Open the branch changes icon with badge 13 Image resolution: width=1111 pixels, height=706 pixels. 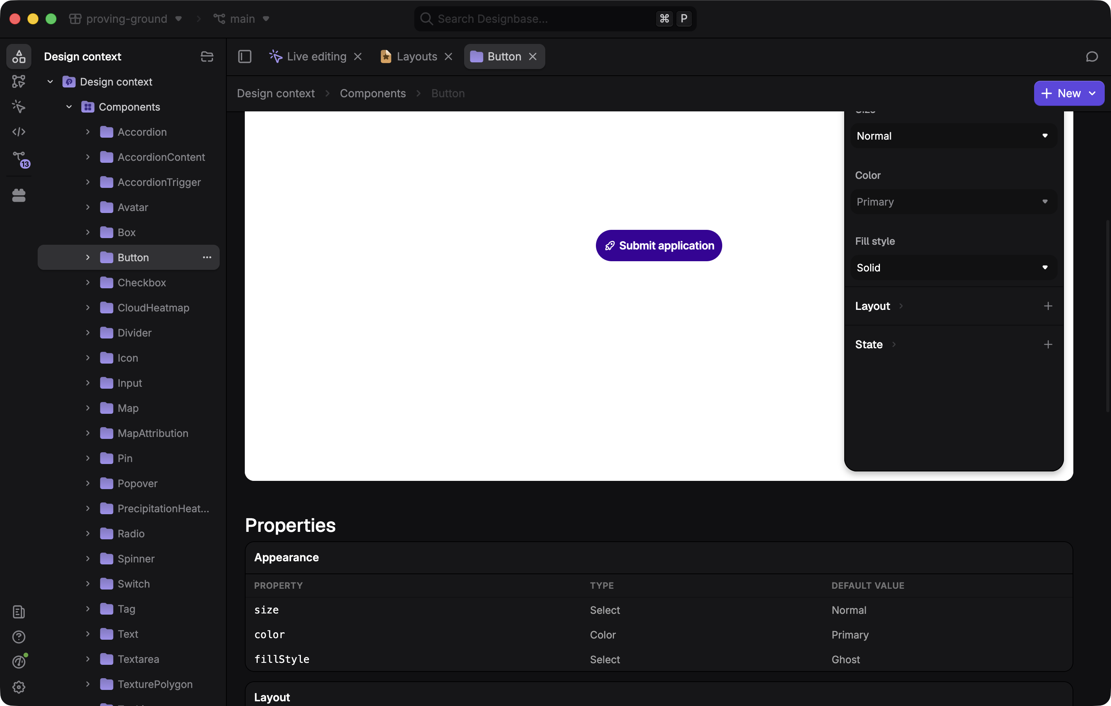point(20,159)
